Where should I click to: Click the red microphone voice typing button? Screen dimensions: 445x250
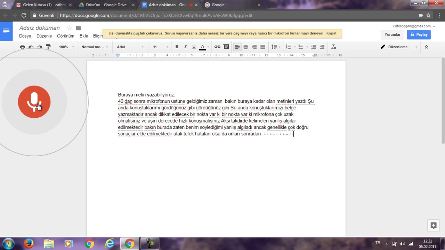pos(34,102)
